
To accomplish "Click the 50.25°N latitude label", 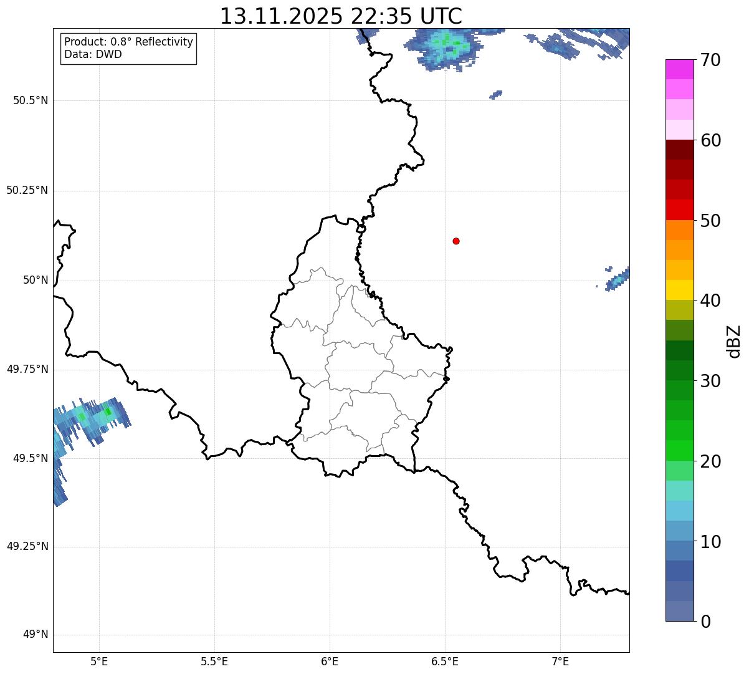I will [x=27, y=190].
